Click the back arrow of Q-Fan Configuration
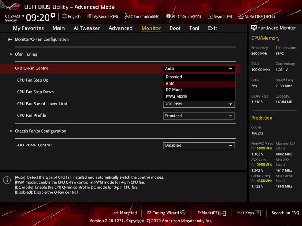Screen dimensions: 302x226 click(10, 39)
